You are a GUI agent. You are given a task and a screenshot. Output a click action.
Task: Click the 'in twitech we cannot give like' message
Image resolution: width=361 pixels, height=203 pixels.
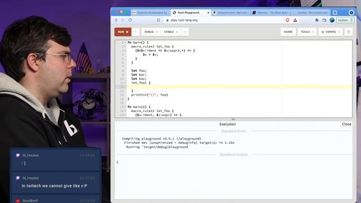(54, 186)
